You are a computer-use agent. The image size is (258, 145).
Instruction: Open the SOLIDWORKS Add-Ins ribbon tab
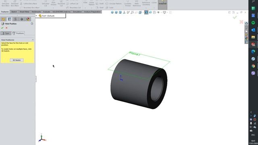pos(61,12)
